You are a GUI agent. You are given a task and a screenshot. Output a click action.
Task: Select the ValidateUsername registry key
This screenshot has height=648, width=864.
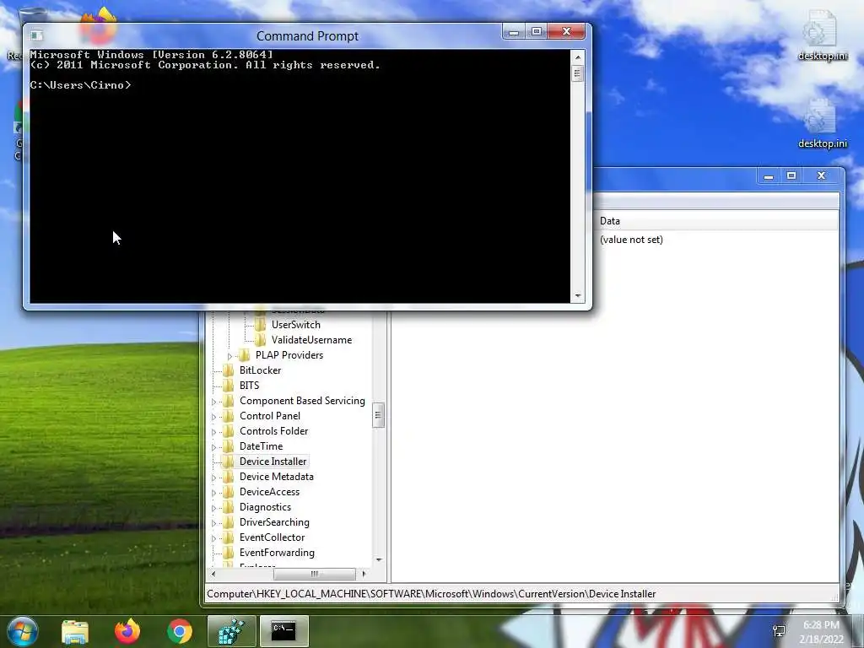tap(311, 340)
